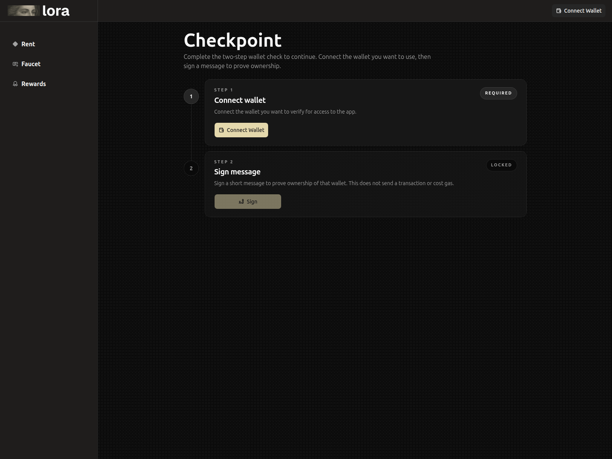
Task: Click the Sign button in Step 2
Action: tap(248, 202)
